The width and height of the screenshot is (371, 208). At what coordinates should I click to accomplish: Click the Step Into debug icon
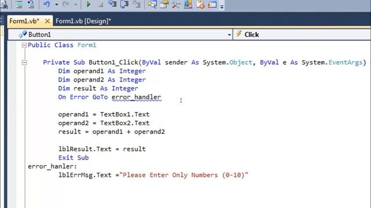click(x=112, y=5)
